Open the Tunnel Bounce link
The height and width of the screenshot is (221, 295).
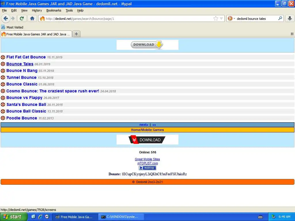(x=21, y=77)
